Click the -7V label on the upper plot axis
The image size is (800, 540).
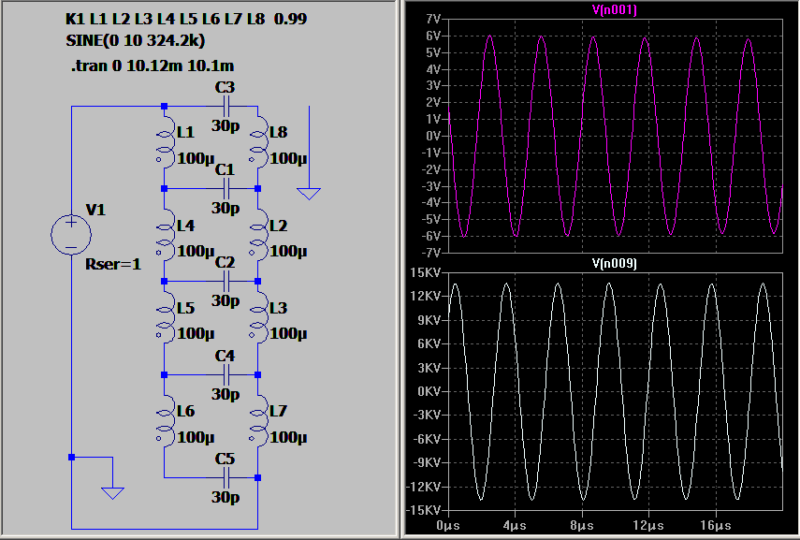431,253
